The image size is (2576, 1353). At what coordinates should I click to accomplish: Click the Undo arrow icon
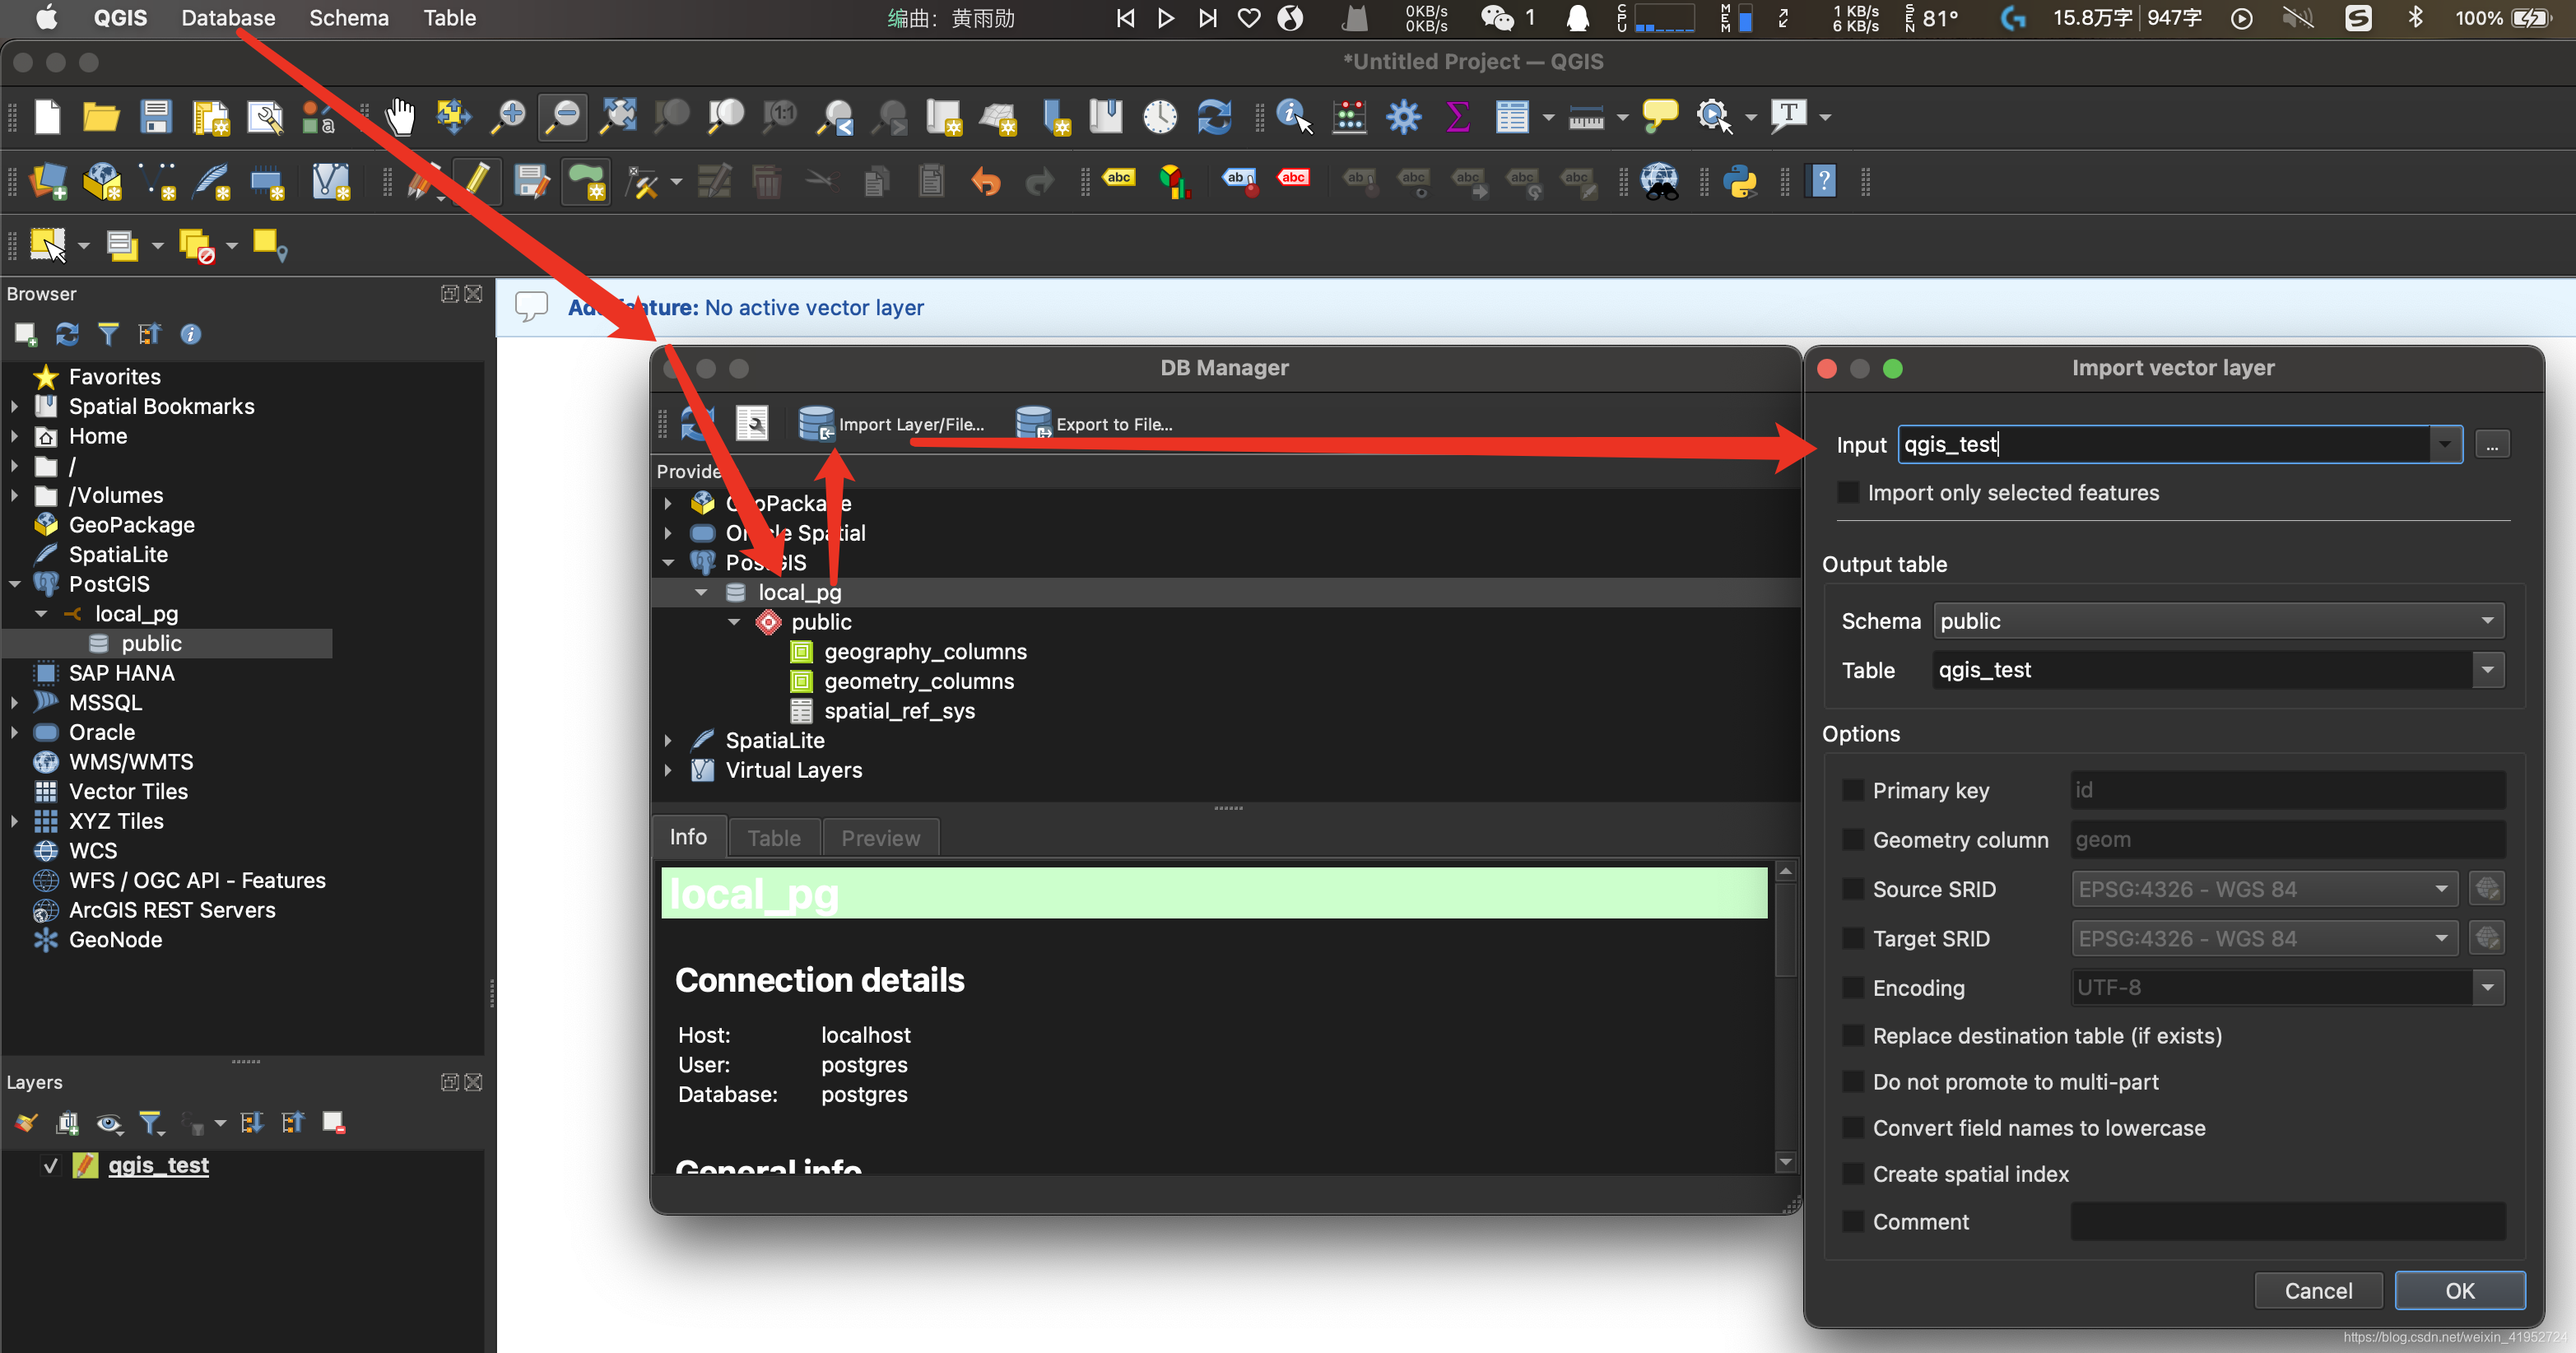coord(985,181)
